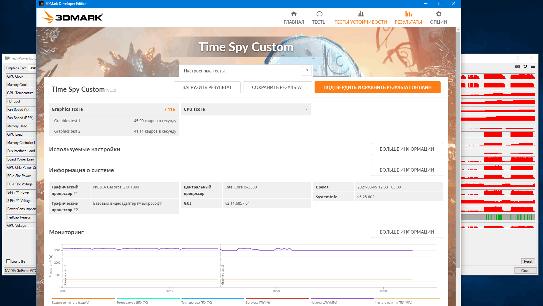Click Intel Core i5-3330 text
543x306 pixels.
click(241, 187)
